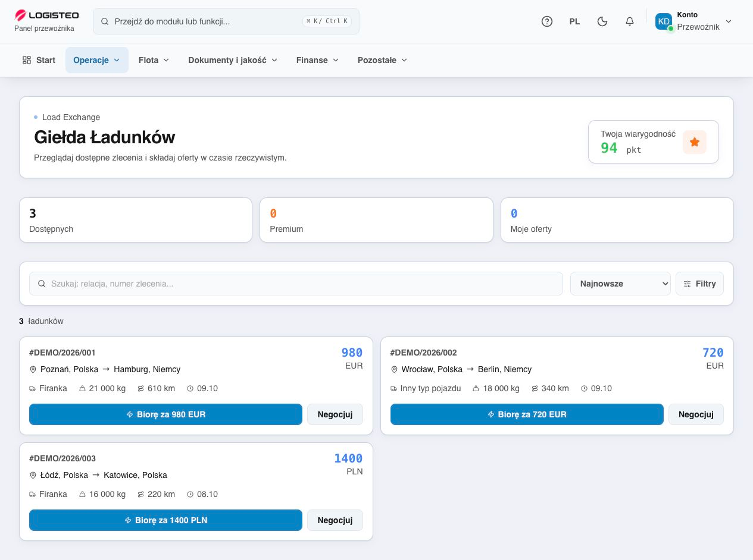Open the Dokumenty i jakość menu

click(233, 60)
